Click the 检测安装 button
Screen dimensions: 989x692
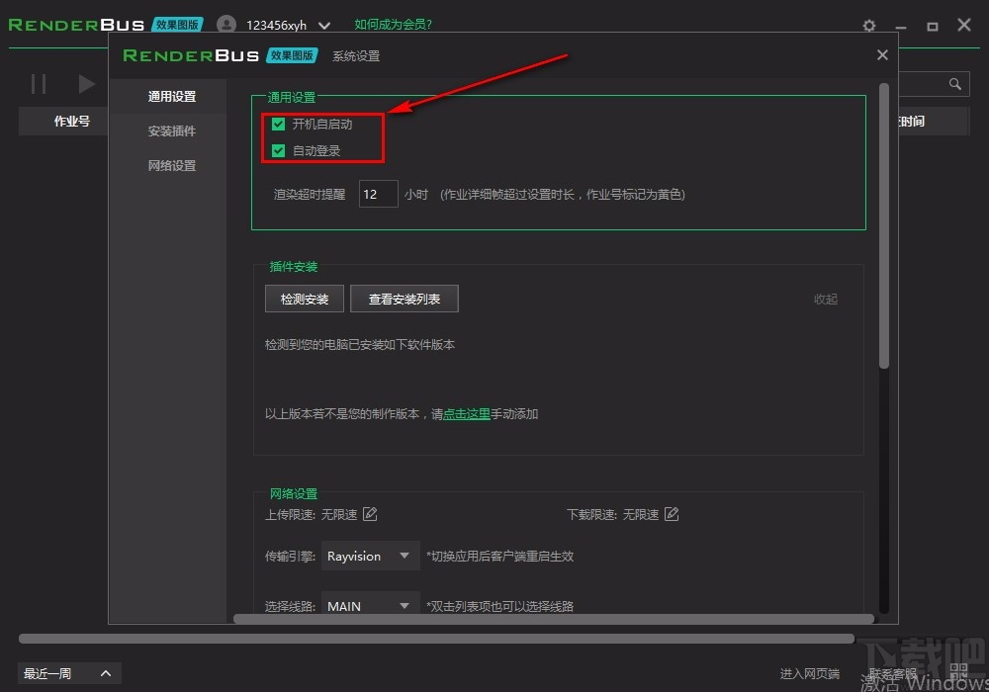tap(305, 299)
